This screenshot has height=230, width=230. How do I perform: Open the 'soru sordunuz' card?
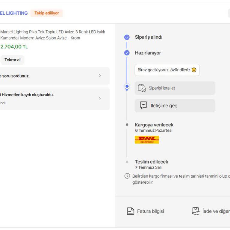coord(55,76)
